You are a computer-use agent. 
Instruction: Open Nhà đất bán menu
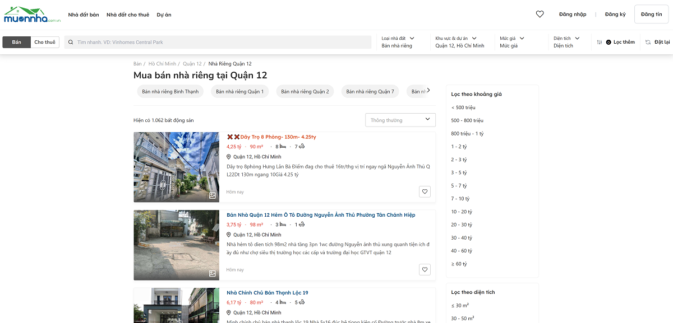84,15
